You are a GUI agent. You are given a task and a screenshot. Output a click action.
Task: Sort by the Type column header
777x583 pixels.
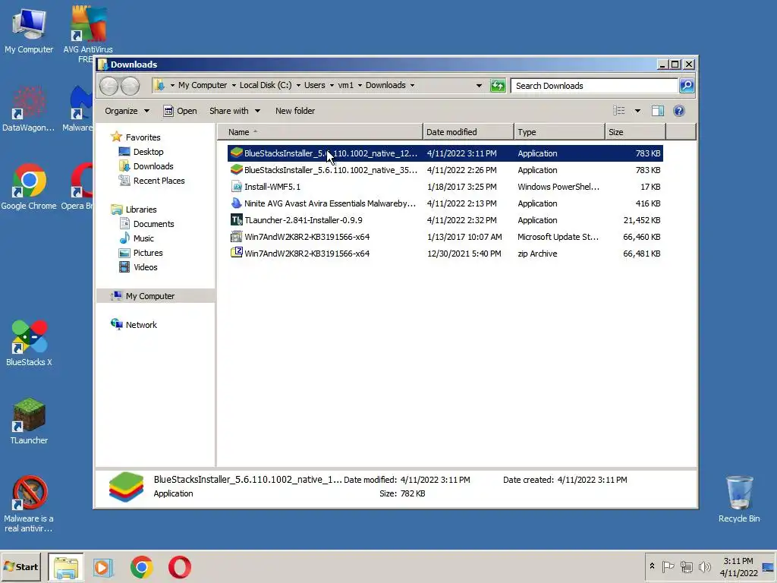[559, 132]
